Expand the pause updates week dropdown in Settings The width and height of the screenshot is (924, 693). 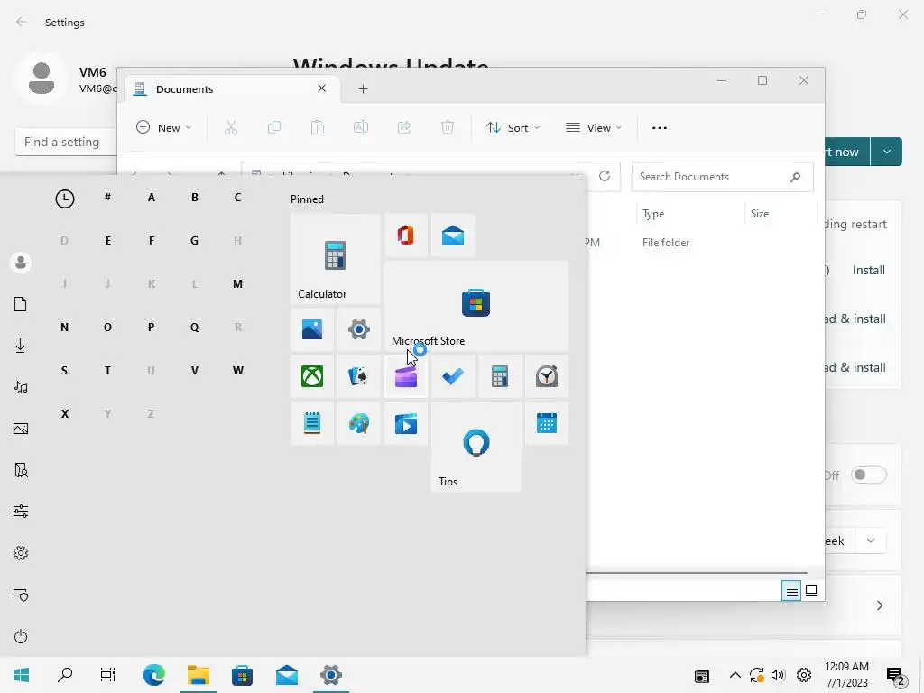871,541
